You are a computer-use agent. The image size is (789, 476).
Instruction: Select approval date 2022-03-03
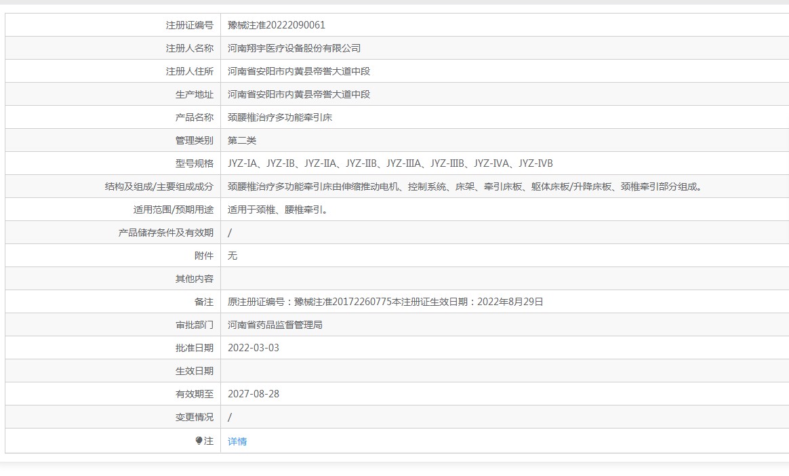pyautogui.click(x=253, y=349)
